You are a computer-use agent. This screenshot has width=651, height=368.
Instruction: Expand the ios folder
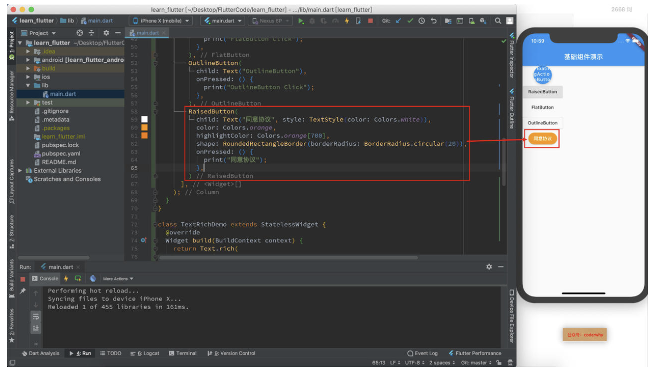[x=29, y=77]
